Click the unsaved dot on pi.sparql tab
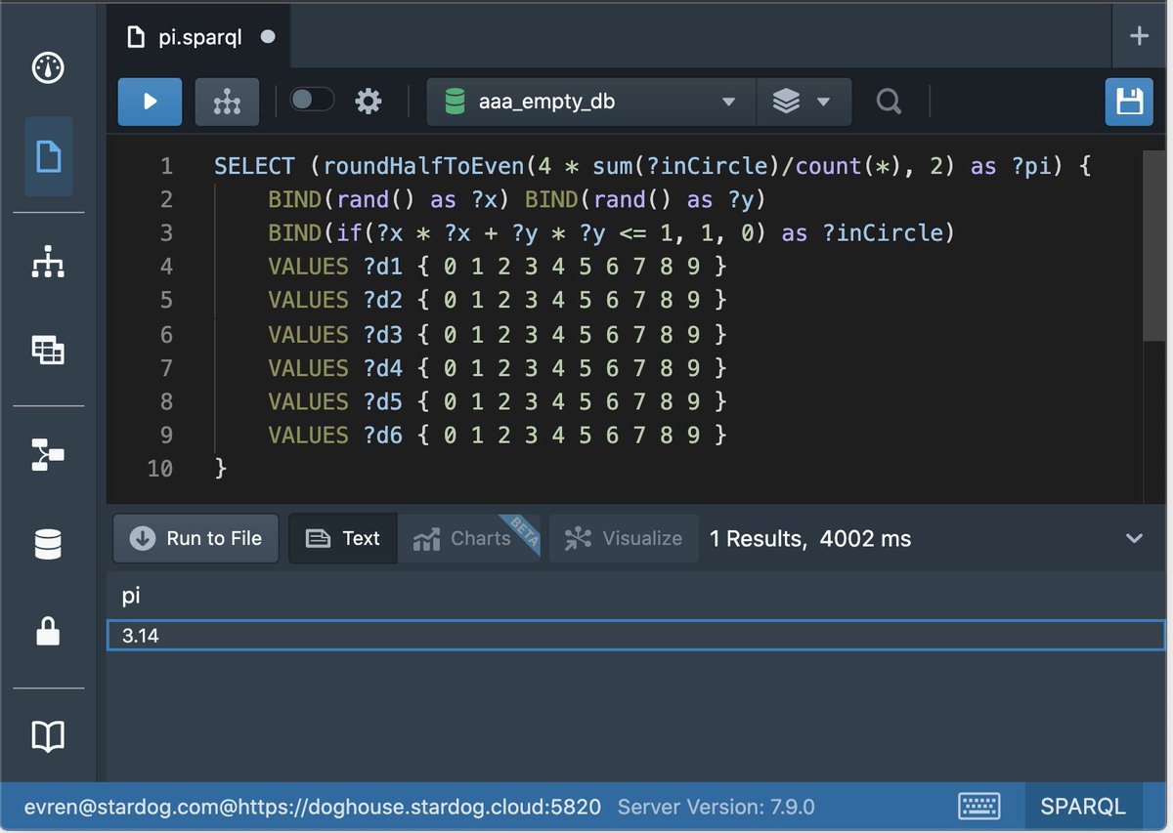The image size is (1173, 833). coord(268,37)
